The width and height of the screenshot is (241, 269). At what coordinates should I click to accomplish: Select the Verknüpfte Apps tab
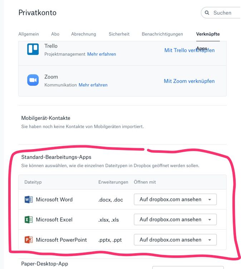pos(208,34)
